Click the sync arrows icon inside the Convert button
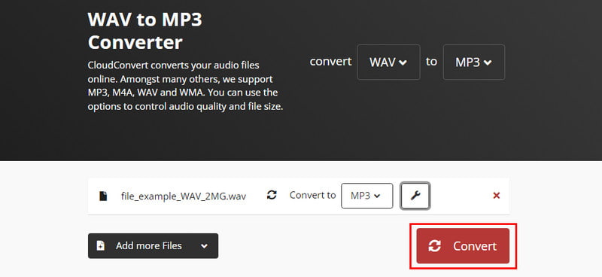The image size is (602, 277). click(x=435, y=246)
